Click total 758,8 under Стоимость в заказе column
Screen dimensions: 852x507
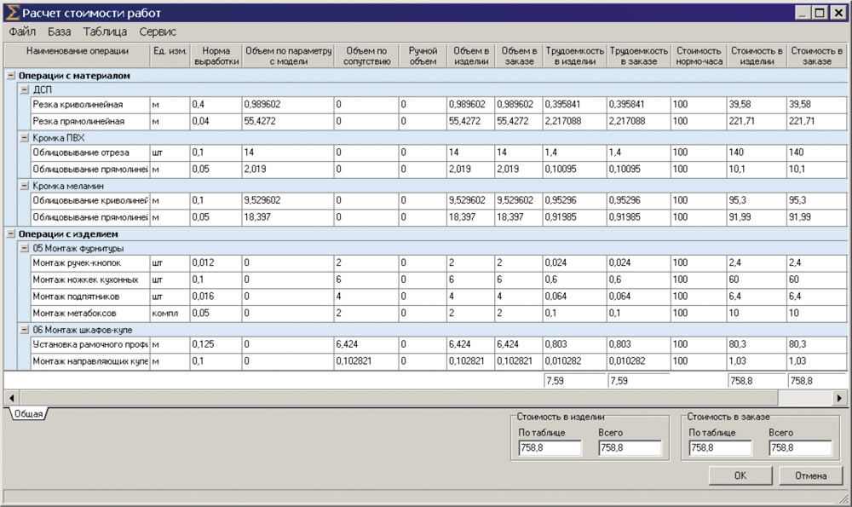tap(817, 381)
